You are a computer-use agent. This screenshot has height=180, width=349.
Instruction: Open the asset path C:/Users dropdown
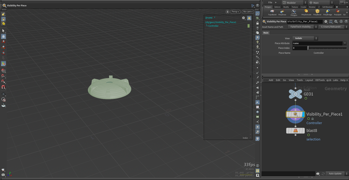point(333,27)
